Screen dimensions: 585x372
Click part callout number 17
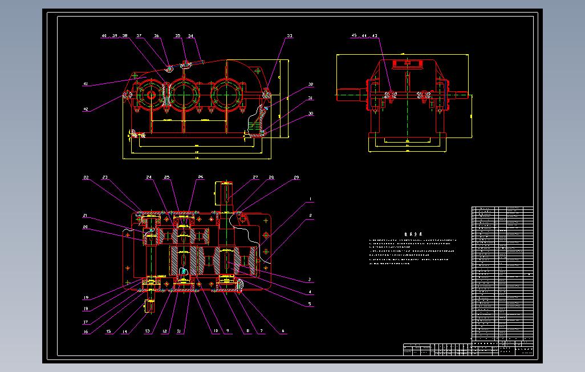[86, 322]
